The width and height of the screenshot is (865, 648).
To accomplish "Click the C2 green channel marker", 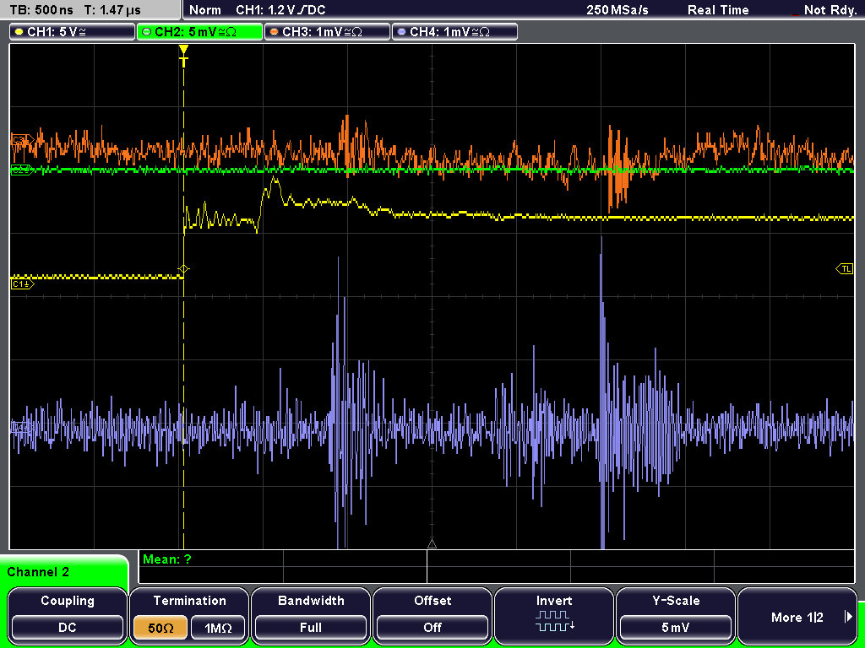I will tap(22, 170).
